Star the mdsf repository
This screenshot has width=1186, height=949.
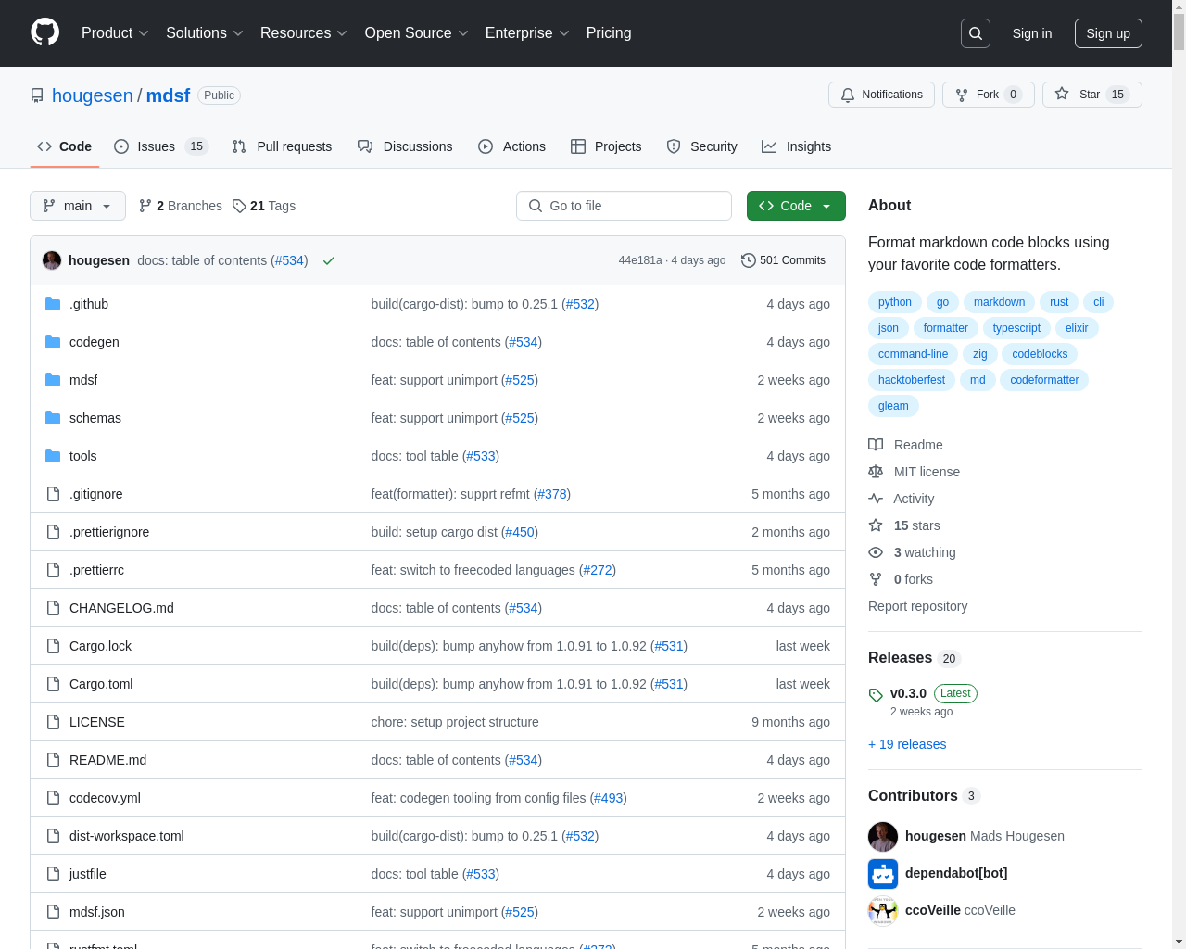pyautogui.click(x=1091, y=95)
